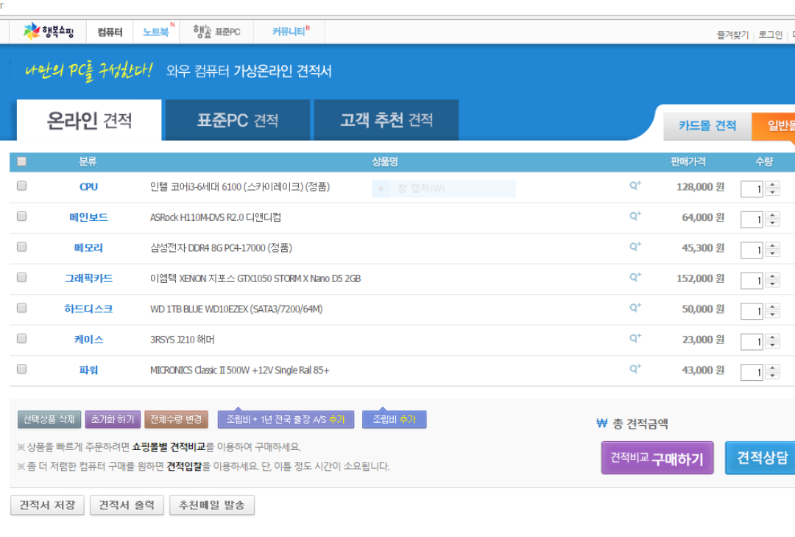Click the 선택상품 삭제 button

pyautogui.click(x=49, y=420)
